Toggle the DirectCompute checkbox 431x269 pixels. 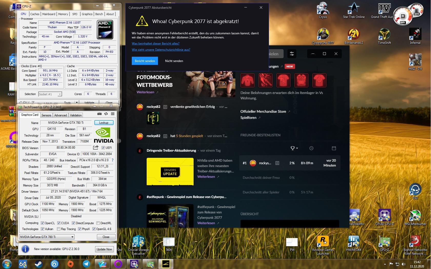[x=73, y=223]
